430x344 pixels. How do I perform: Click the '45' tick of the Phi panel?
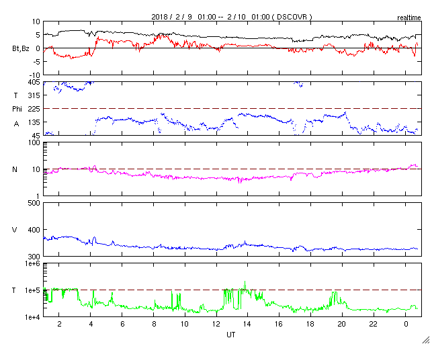[36, 136]
